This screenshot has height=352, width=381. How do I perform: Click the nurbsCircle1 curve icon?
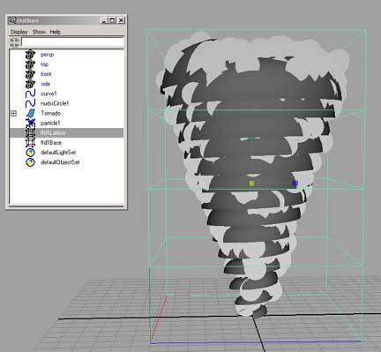click(x=30, y=103)
